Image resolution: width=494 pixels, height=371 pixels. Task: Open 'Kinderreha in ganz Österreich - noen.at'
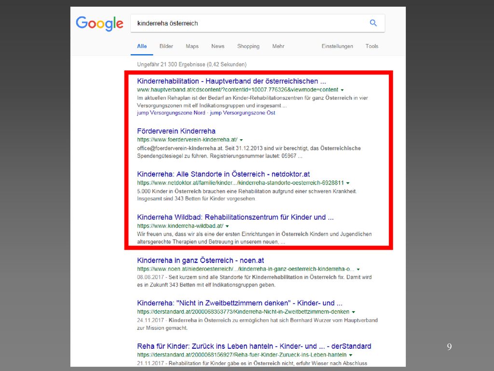(x=200, y=260)
